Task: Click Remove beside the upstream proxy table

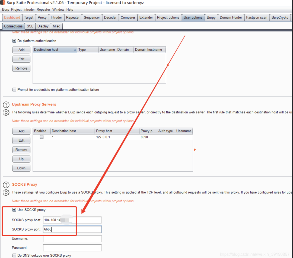Action: [21, 150]
